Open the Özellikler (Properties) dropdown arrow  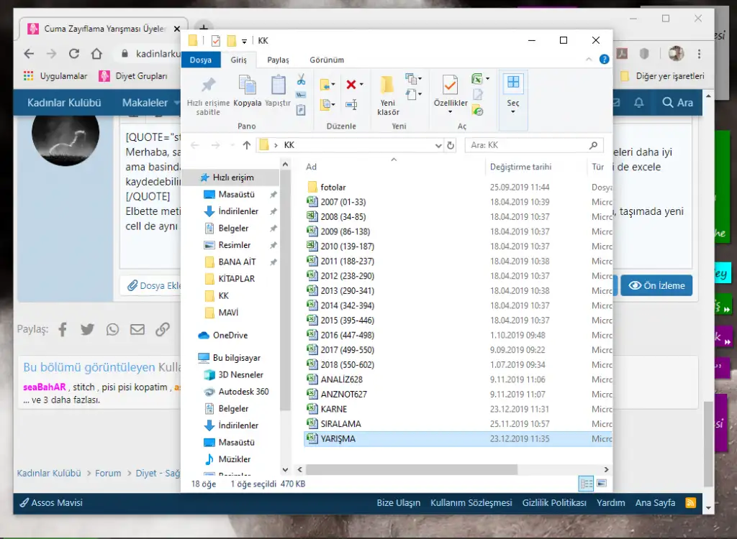451,112
